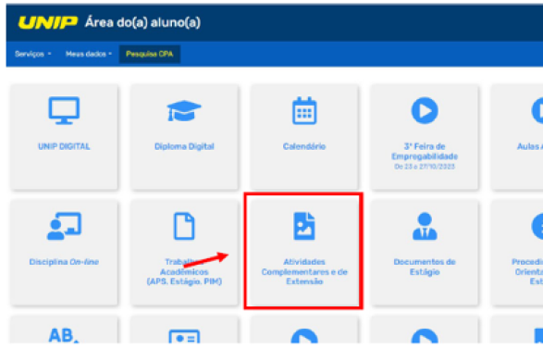543x349 pixels.
Task: Open the Calendário text label link
Action: (304, 146)
